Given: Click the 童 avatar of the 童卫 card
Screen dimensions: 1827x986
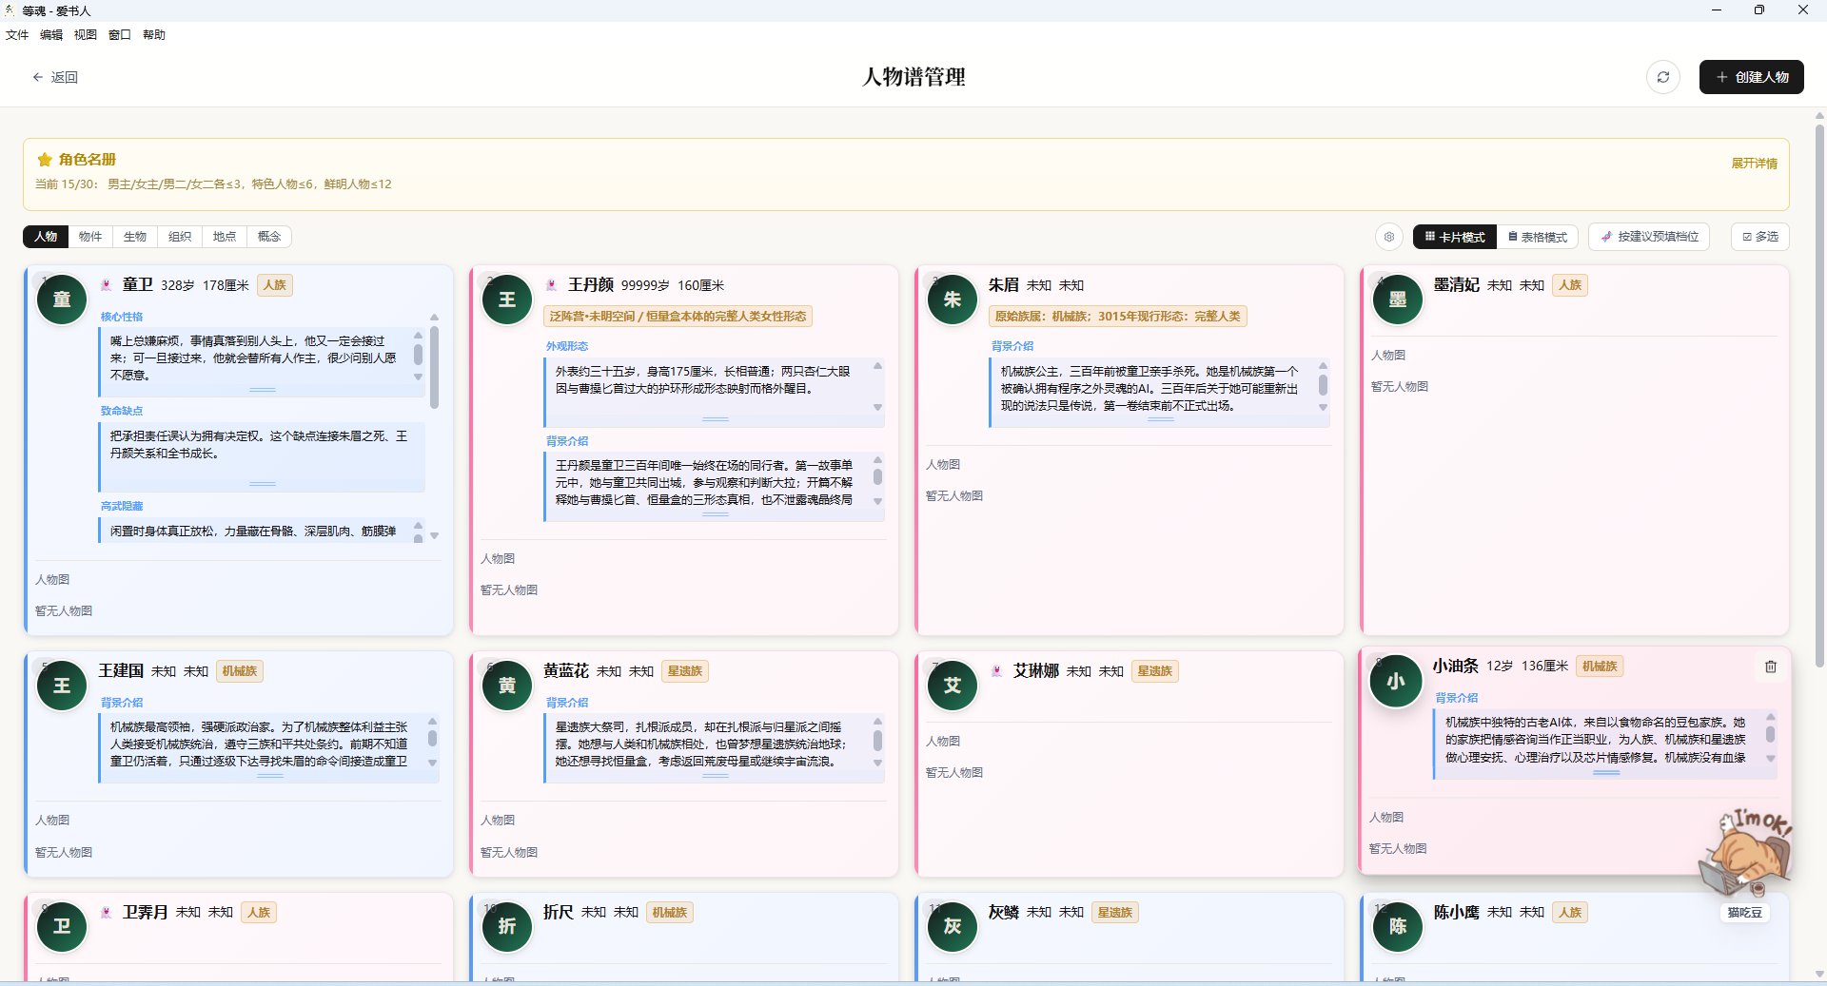Looking at the screenshot, I should coord(62,300).
